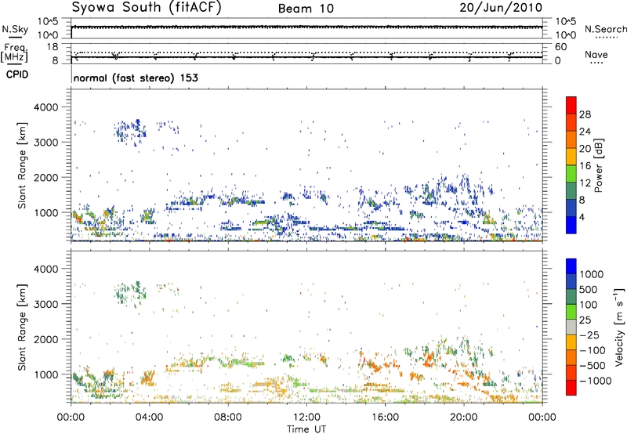This screenshot has height=434, width=627.
Task: Click the "08:00" time tick label
Action: point(228,417)
